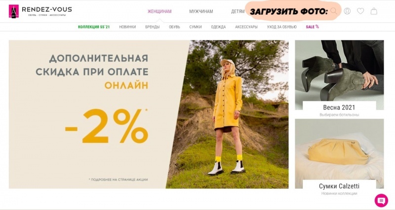Click the search magnifier icon
Image resolution: width=395 pixels, height=210 pixels.
[334, 11]
